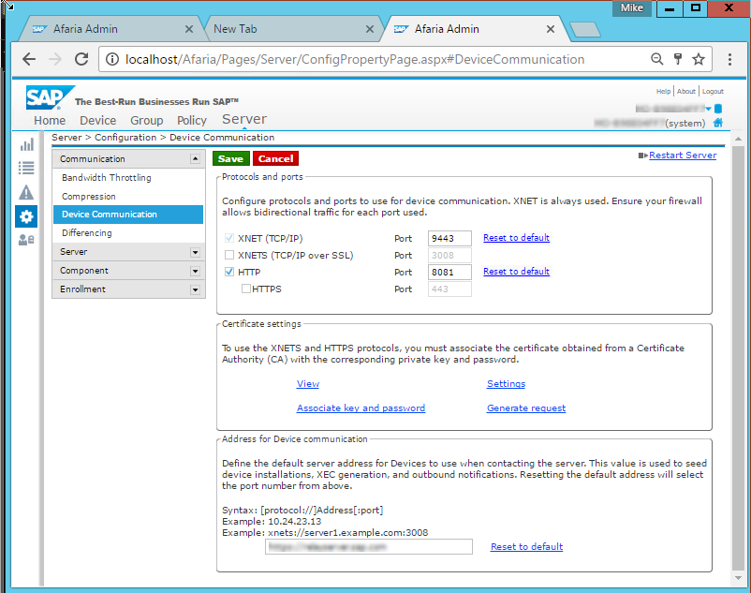This screenshot has width=751, height=593.
Task: Click the red Cancel button
Action: (x=276, y=158)
